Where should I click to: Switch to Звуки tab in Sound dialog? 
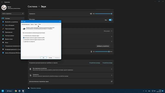pos(36,24)
